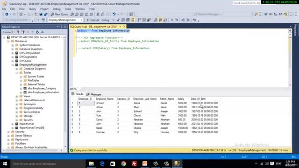Switch output to Results to File
This screenshot has width=299, height=168.
tap(165, 20)
